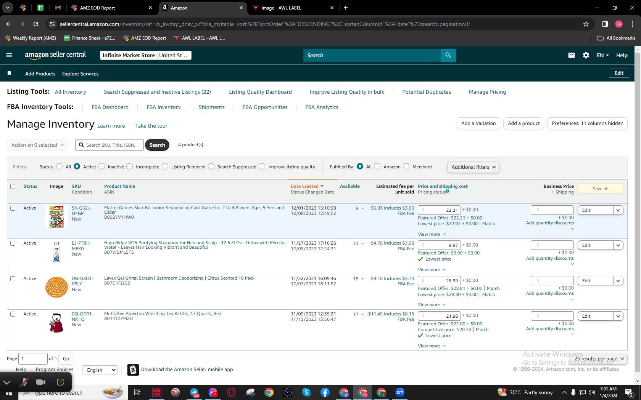
Task: Click the Task View icon on taskbar
Action: tap(137, 392)
